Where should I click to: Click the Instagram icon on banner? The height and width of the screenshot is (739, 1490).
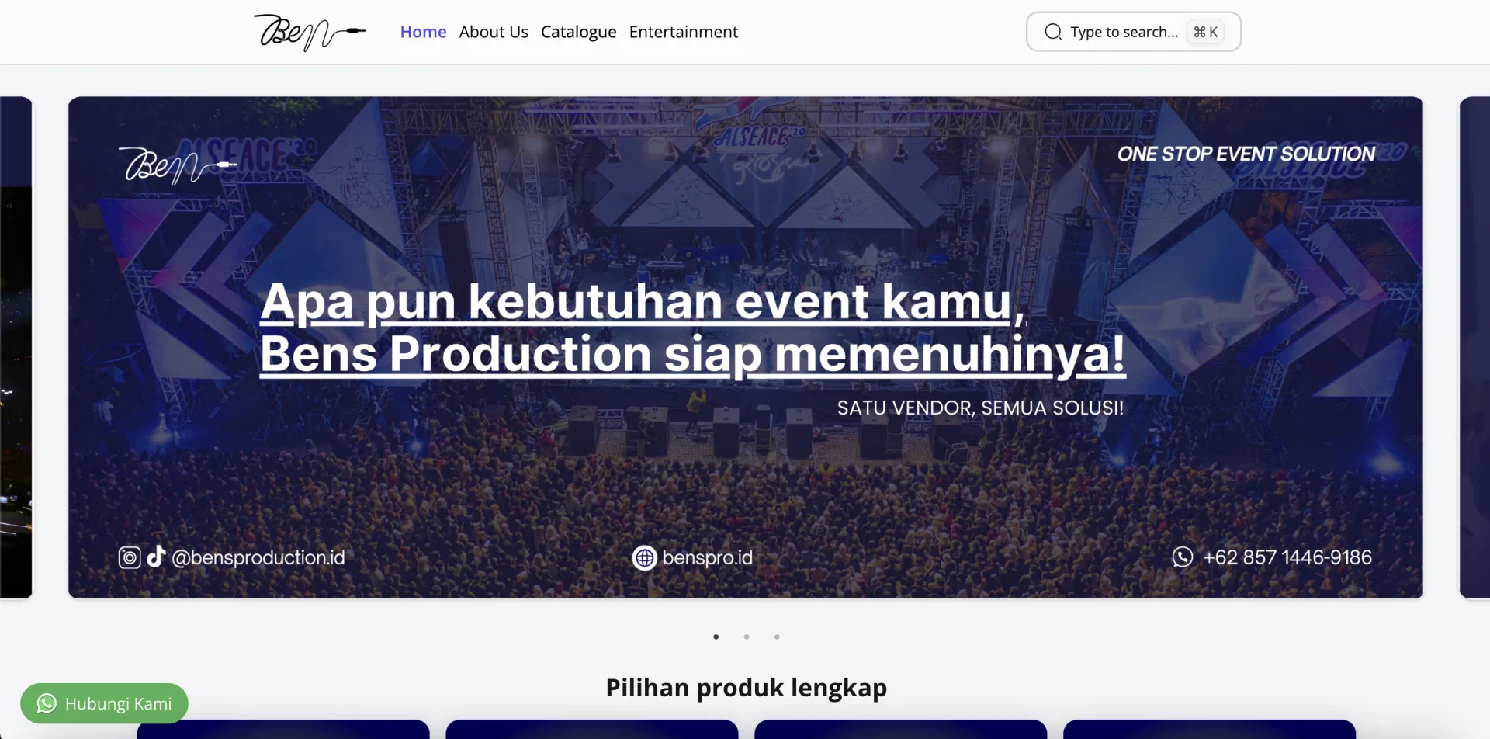(x=130, y=557)
